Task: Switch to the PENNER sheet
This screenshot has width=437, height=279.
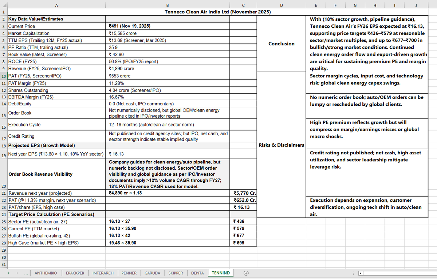Action: coord(129,273)
